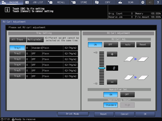Open the help question mark icon
Image resolution: width=162 pixels, height=121 pixels.
pos(158,2)
